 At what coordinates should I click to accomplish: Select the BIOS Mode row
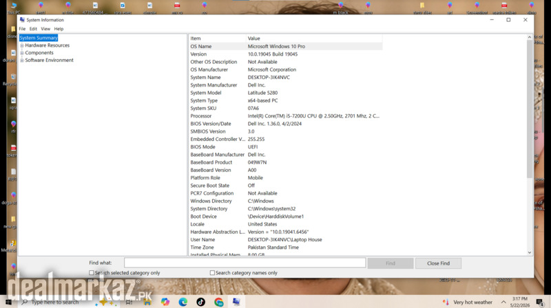point(285,146)
